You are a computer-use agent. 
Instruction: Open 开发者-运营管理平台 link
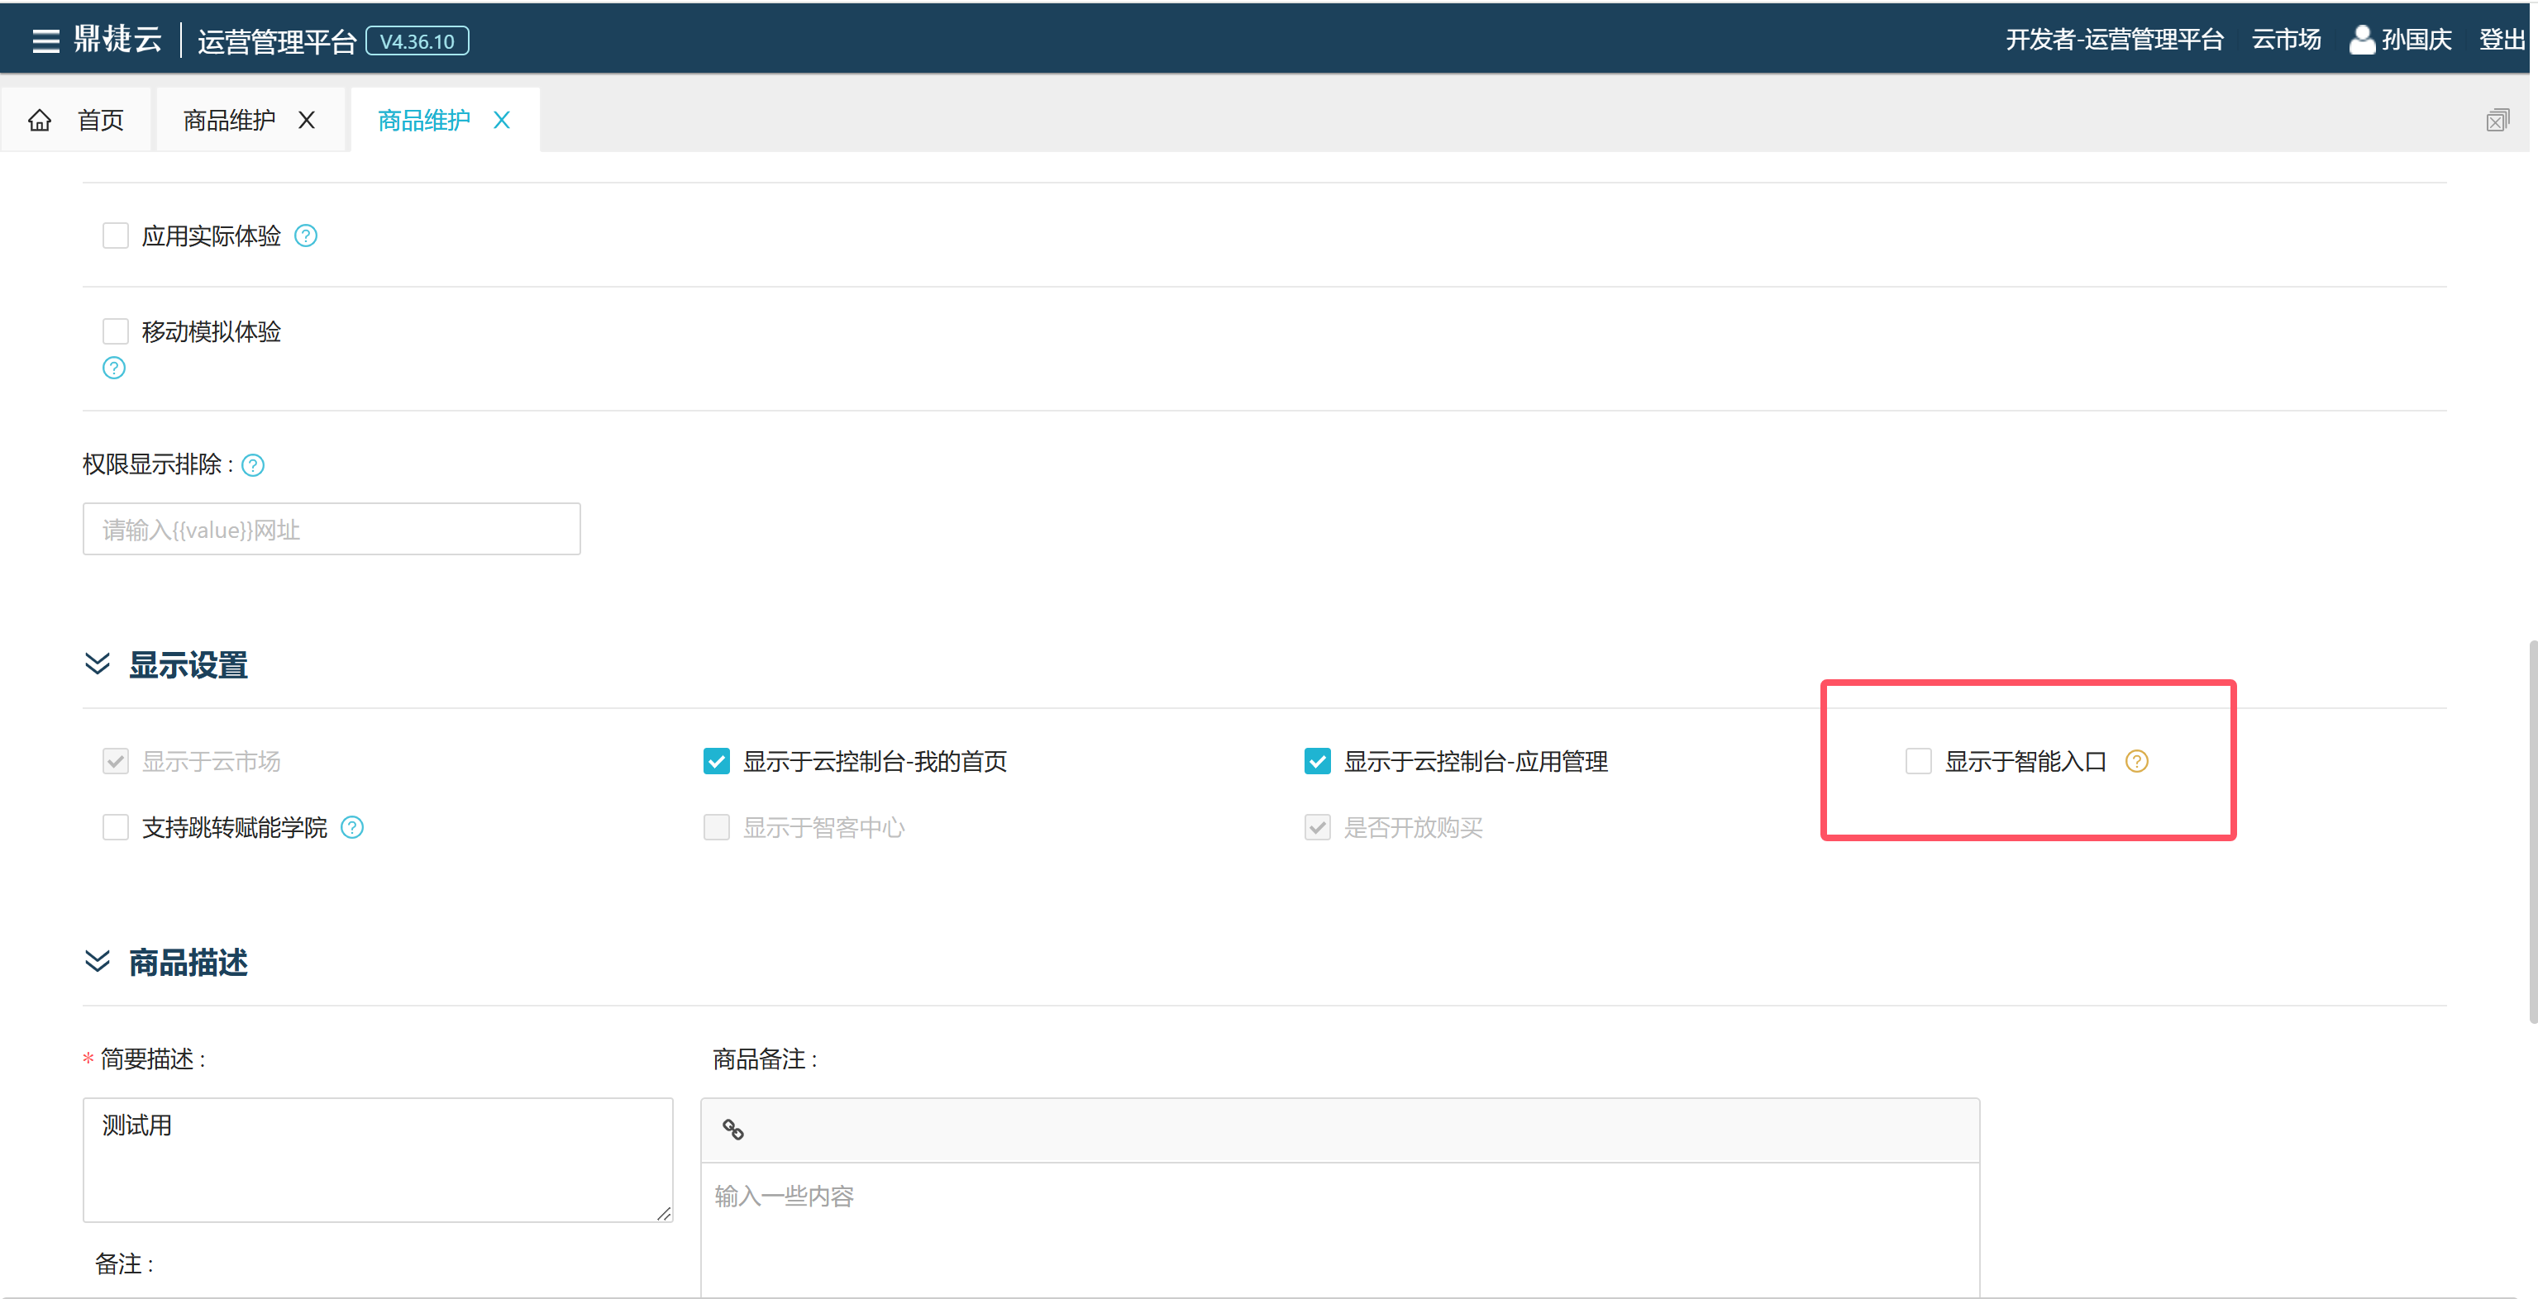pos(2115,40)
